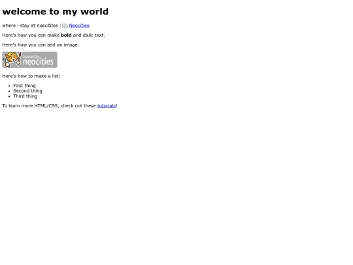Select the 'Third thing' list item
The image size is (353, 265).
pyautogui.click(x=25, y=96)
